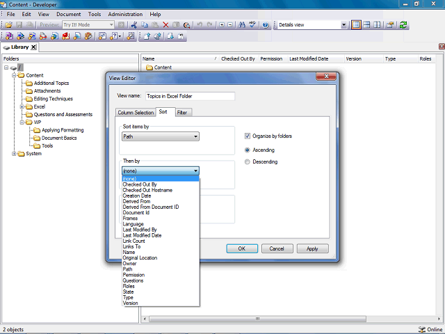Image resolution: width=445 pixels, height=334 pixels.
Task: Click the green Refresh arrows icon
Action: pos(403,25)
